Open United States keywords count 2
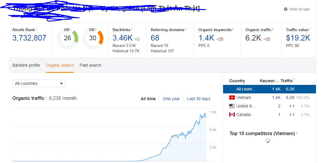 tap(279, 106)
